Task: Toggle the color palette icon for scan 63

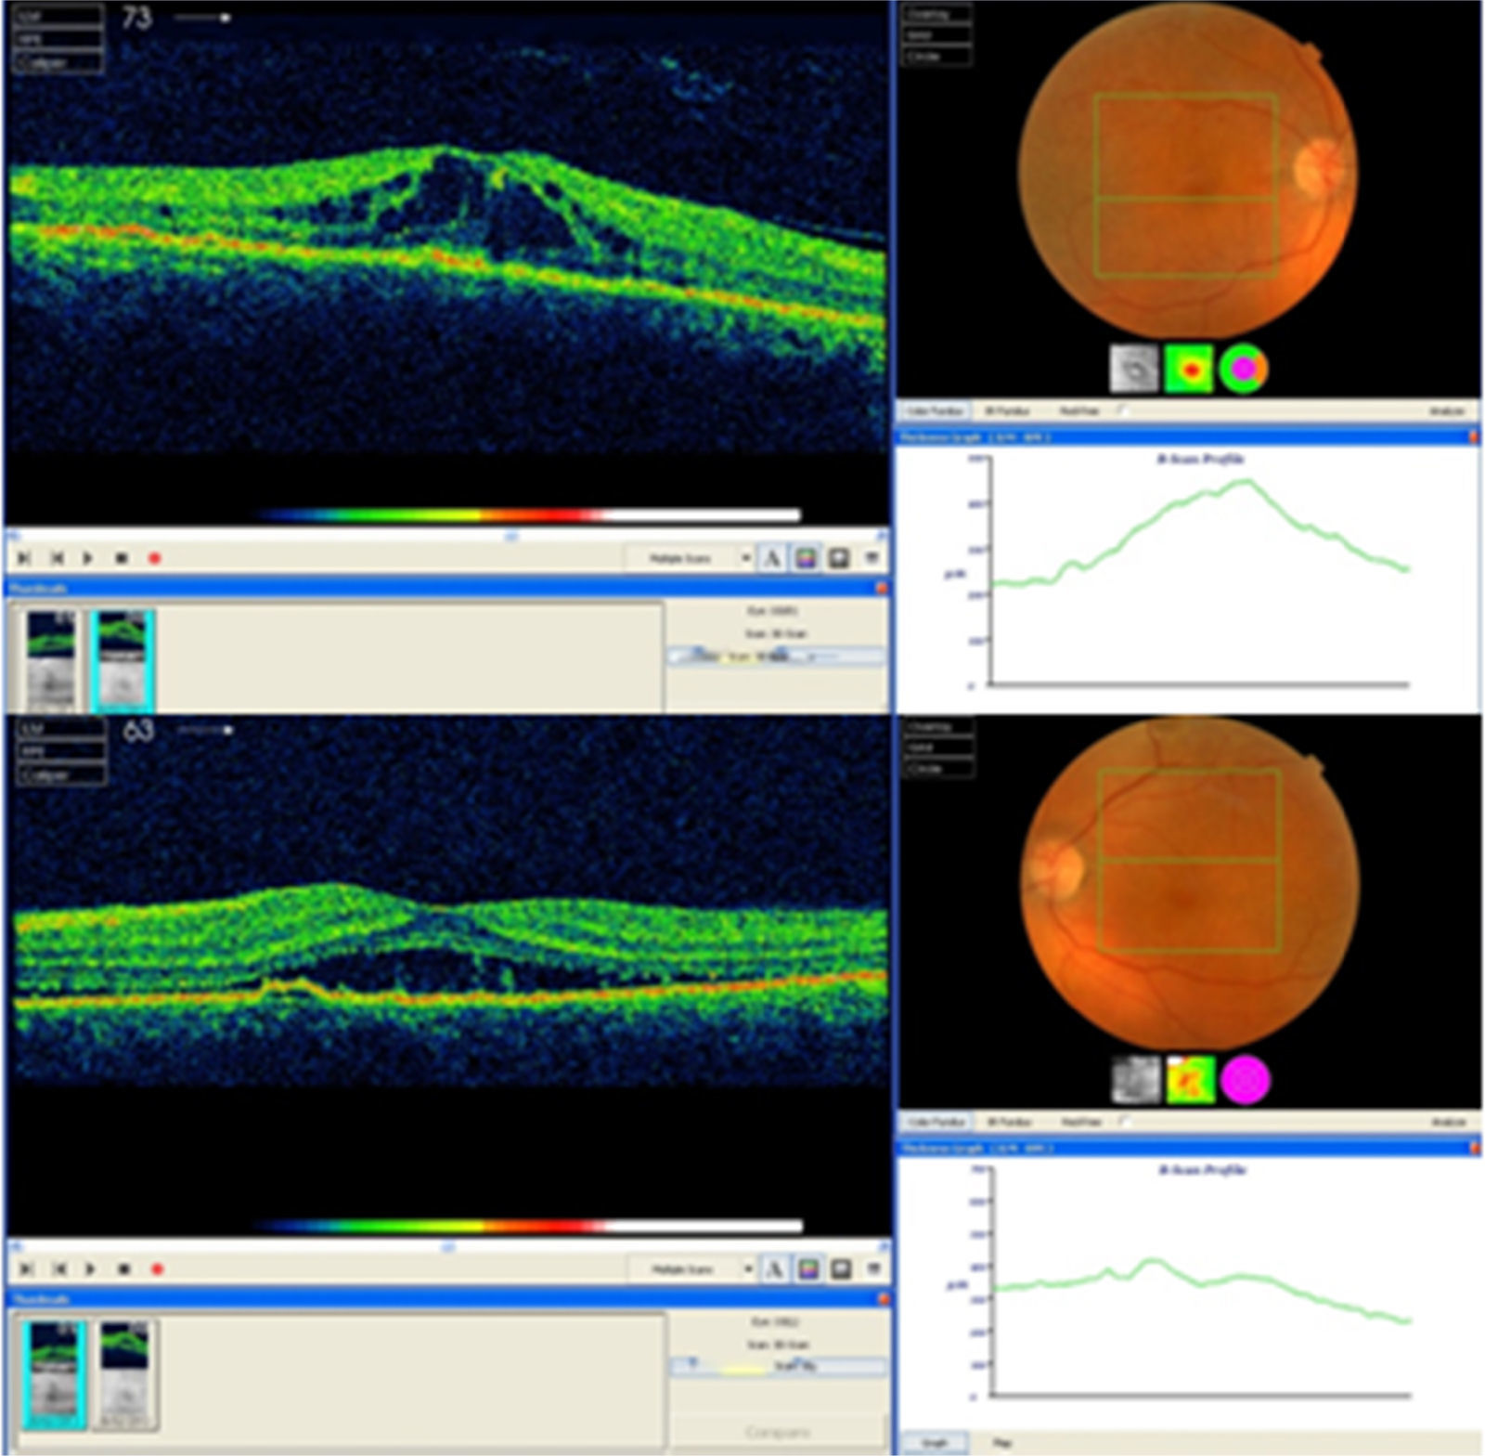Action: [x=808, y=1268]
